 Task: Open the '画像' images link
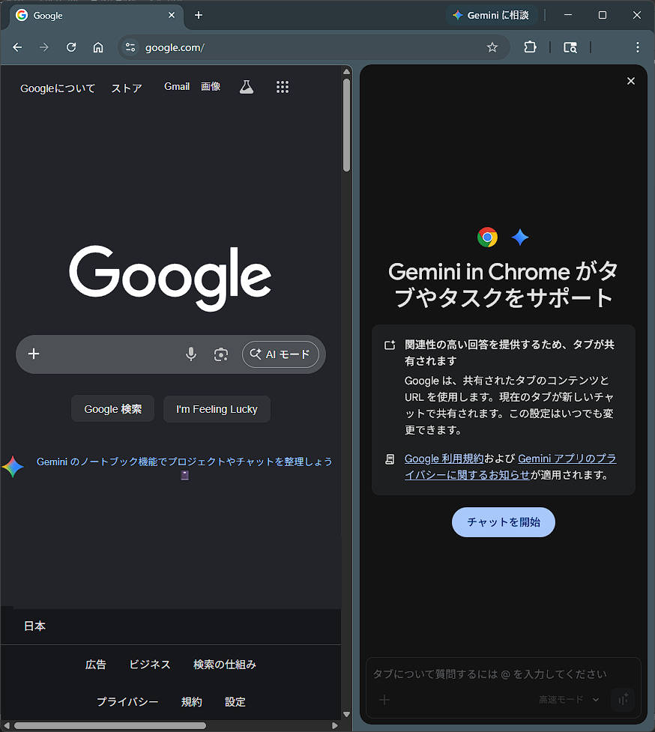click(x=211, y=86)
